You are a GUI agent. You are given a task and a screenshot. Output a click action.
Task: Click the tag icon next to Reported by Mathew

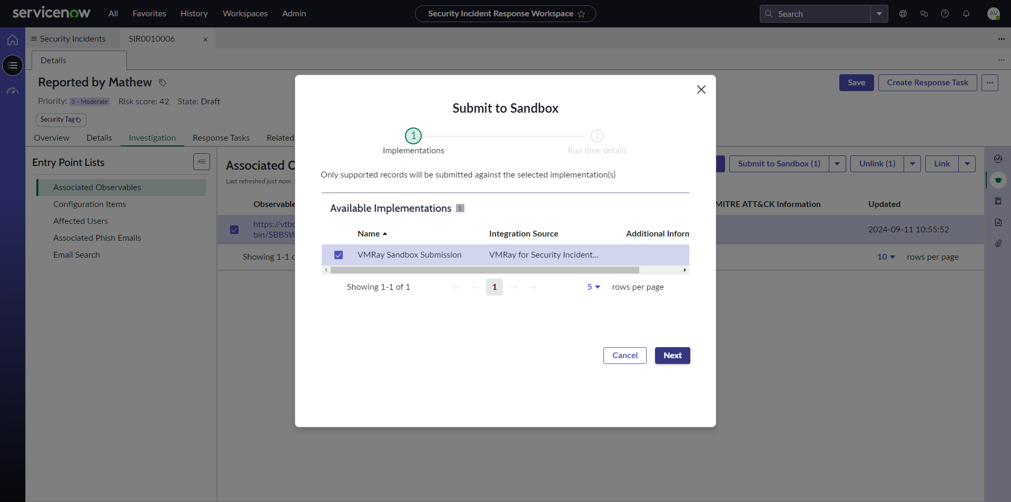pyautogui.click(x=163, y=83)
